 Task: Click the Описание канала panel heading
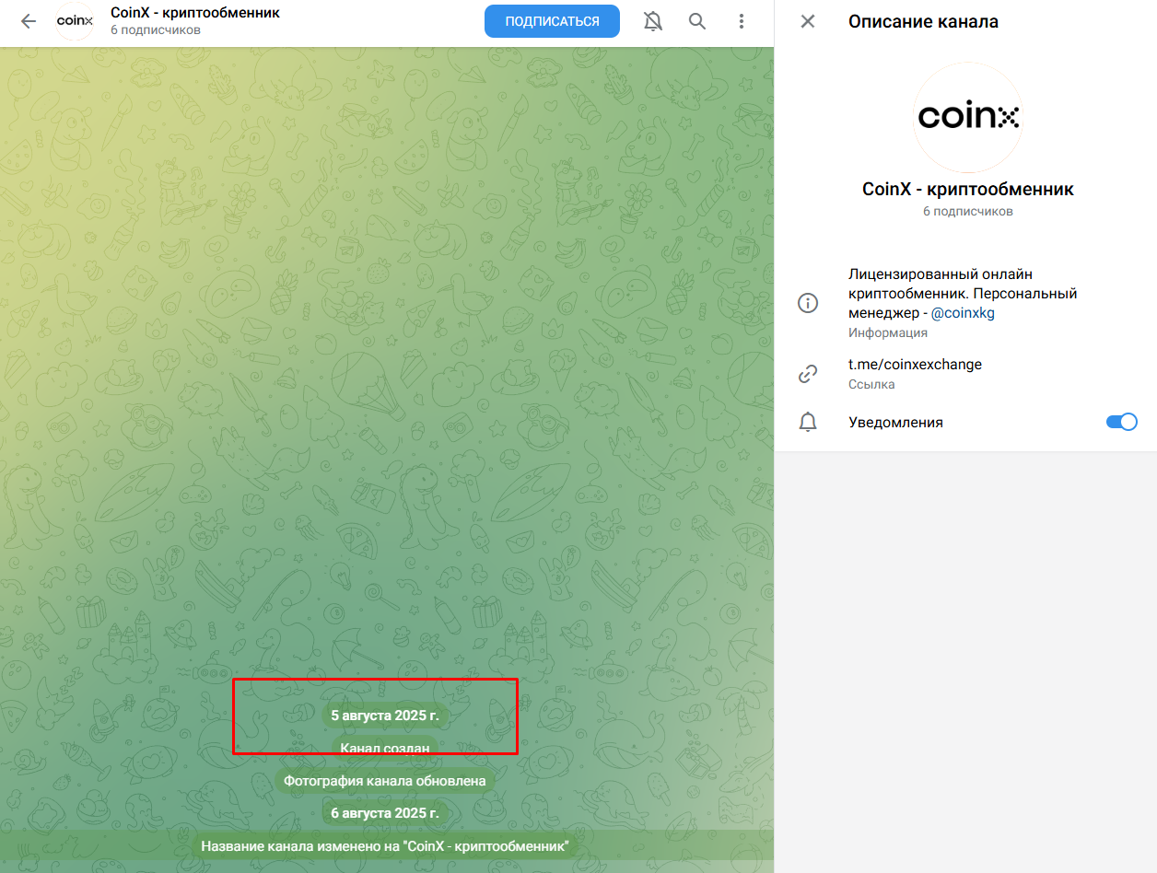(x=923, y=21)
